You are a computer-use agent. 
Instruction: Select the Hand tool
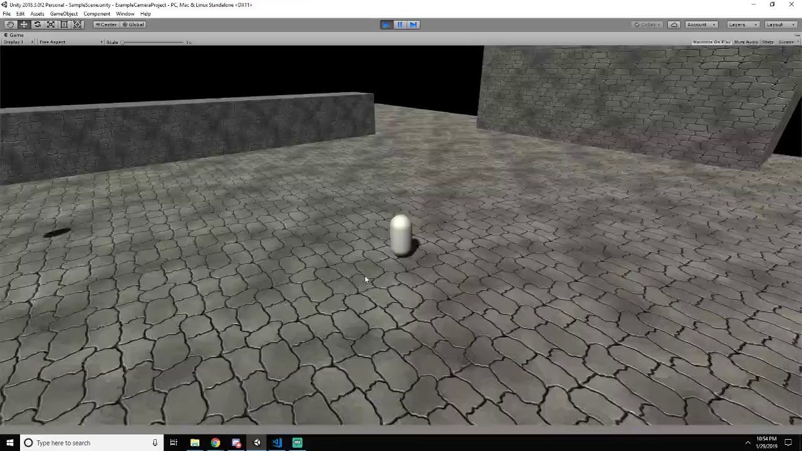point(10,24)
